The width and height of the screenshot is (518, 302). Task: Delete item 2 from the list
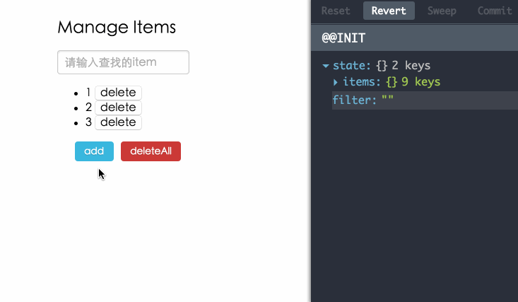[118, 108]
